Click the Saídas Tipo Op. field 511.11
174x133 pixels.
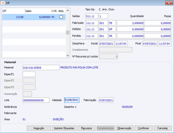(92, 16)
